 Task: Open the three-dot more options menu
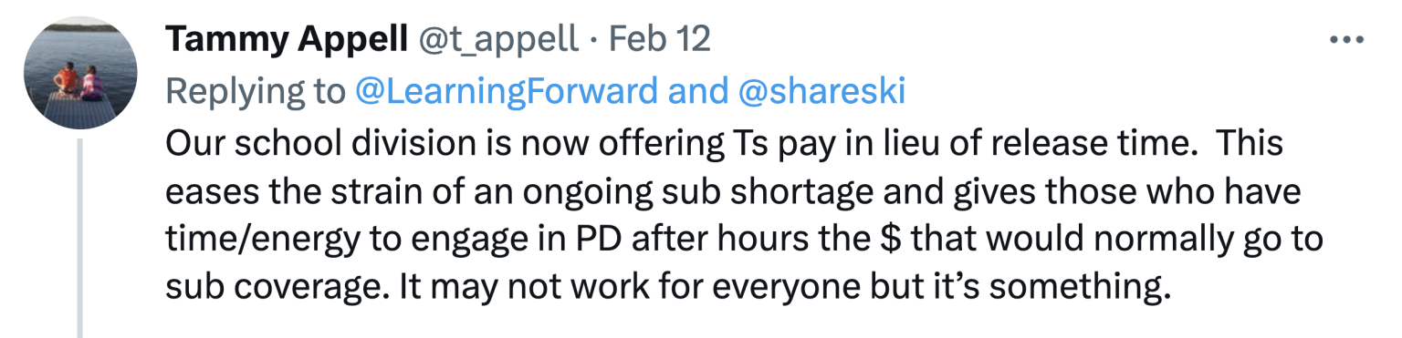click(1346, 41)
